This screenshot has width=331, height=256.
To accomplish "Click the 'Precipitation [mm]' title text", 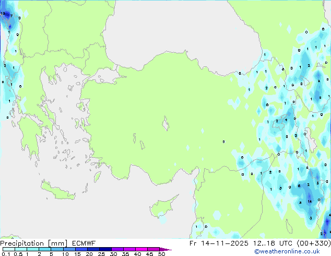I will [33, 243].
